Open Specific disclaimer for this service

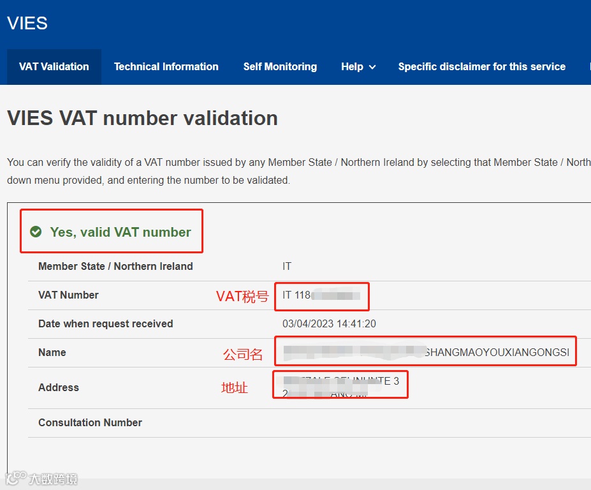pos(482,67)
